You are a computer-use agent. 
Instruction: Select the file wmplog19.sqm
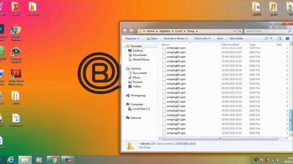tap(176, 133)
